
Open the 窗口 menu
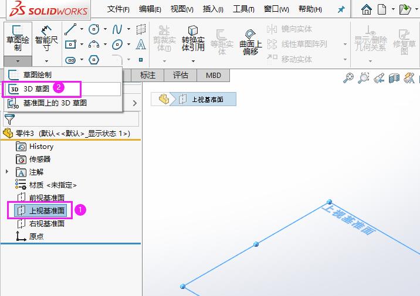coord(276,9)
